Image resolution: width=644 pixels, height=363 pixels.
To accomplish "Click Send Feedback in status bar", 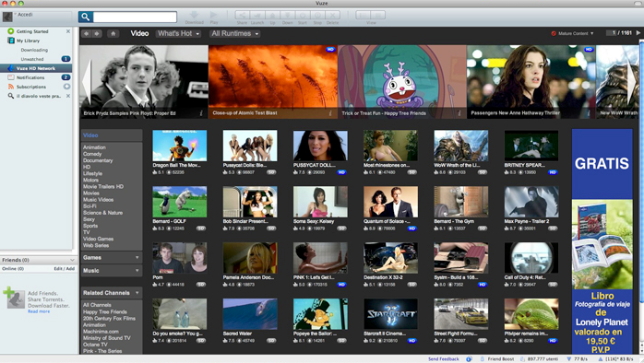I will pyautogui.click(x=443, y=359).
